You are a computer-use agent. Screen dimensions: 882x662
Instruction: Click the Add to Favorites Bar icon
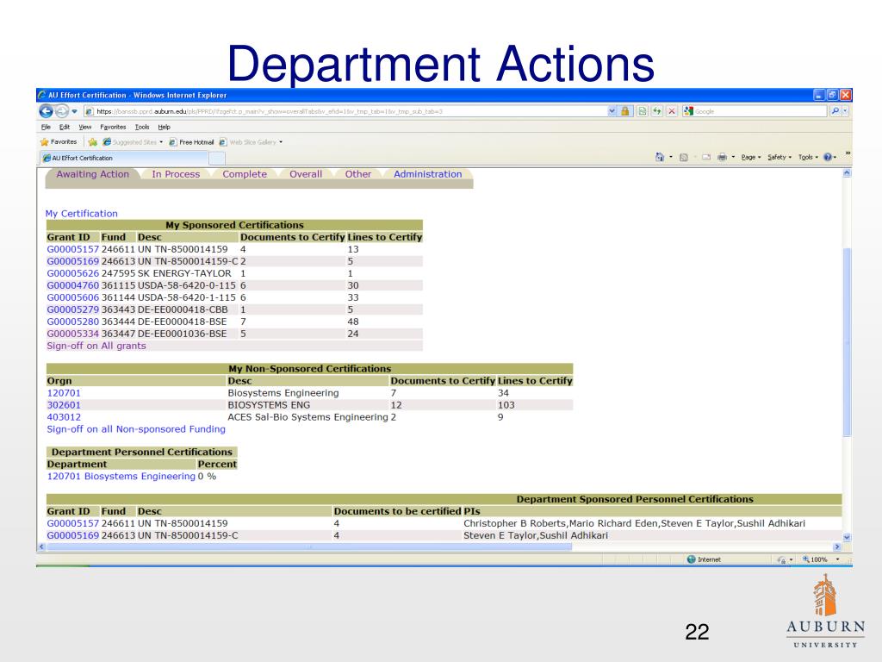[93, 142]
